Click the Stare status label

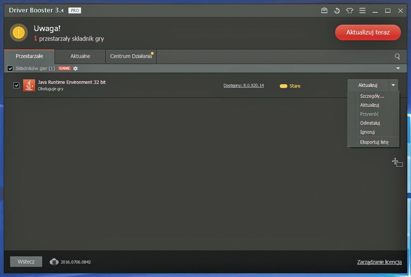(x=295, y=86)
